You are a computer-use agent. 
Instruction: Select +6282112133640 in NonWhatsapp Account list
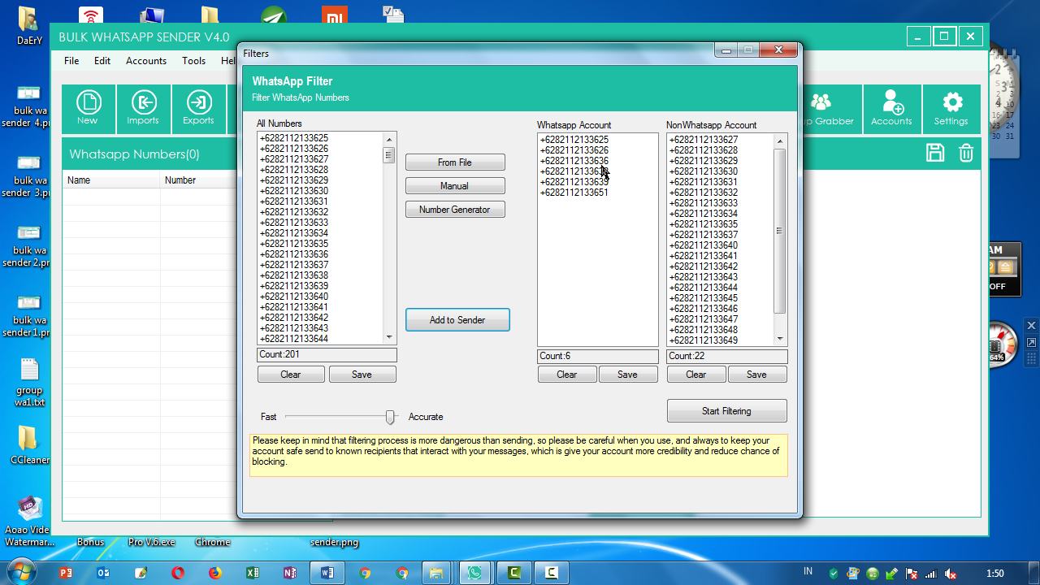pyautogui.click(x=704, y=245)
